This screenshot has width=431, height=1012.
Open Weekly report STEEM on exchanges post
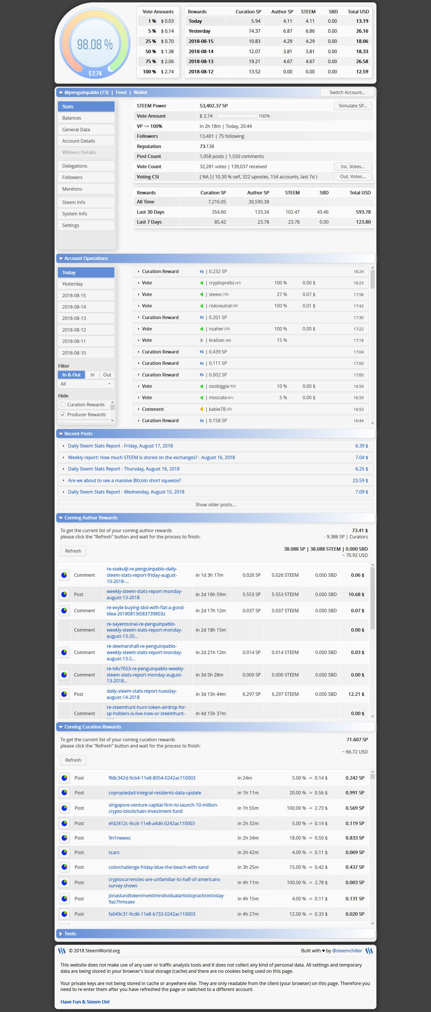pos(152,458)
